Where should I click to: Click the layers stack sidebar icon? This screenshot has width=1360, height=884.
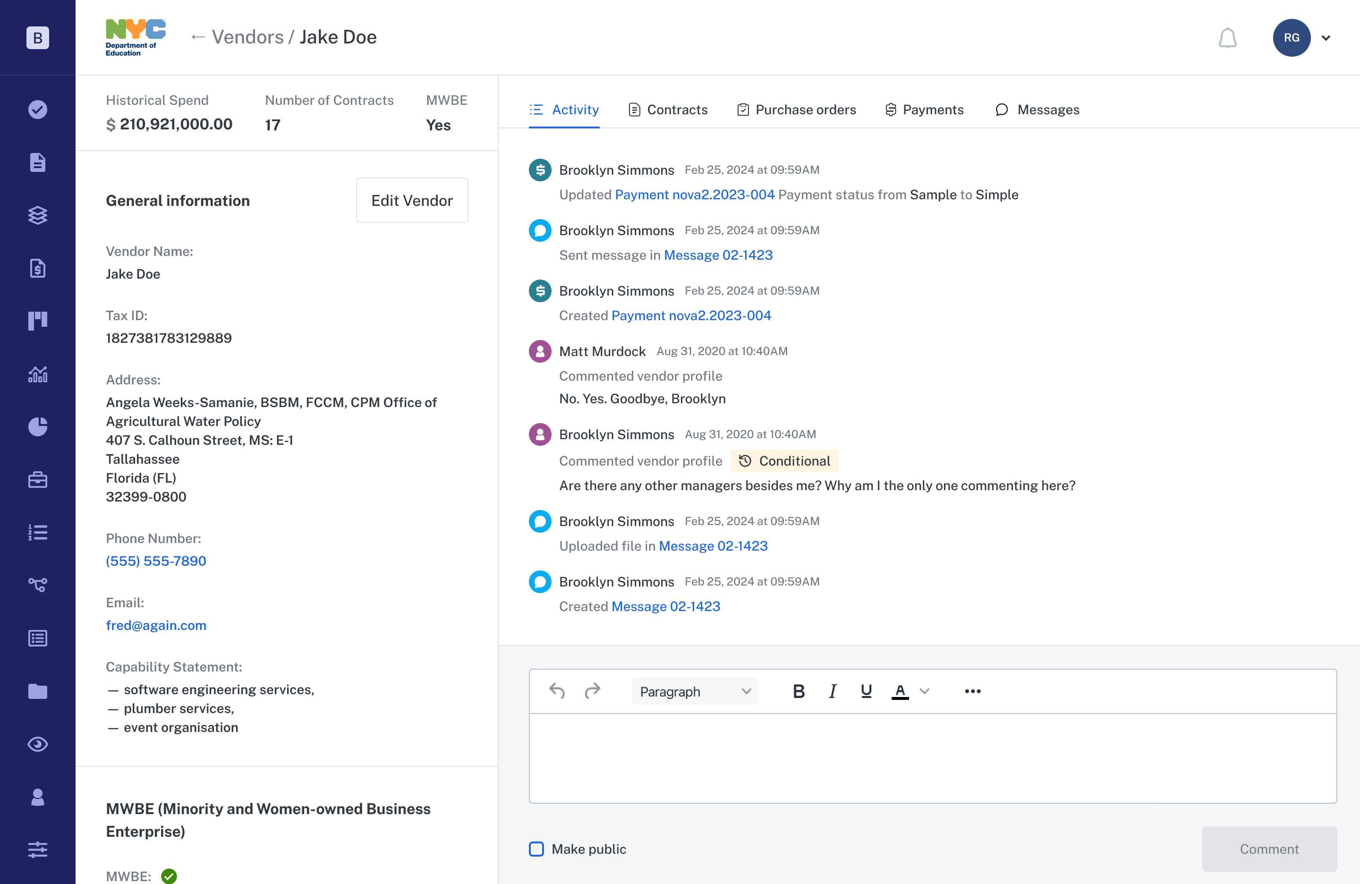click(38, 215)
